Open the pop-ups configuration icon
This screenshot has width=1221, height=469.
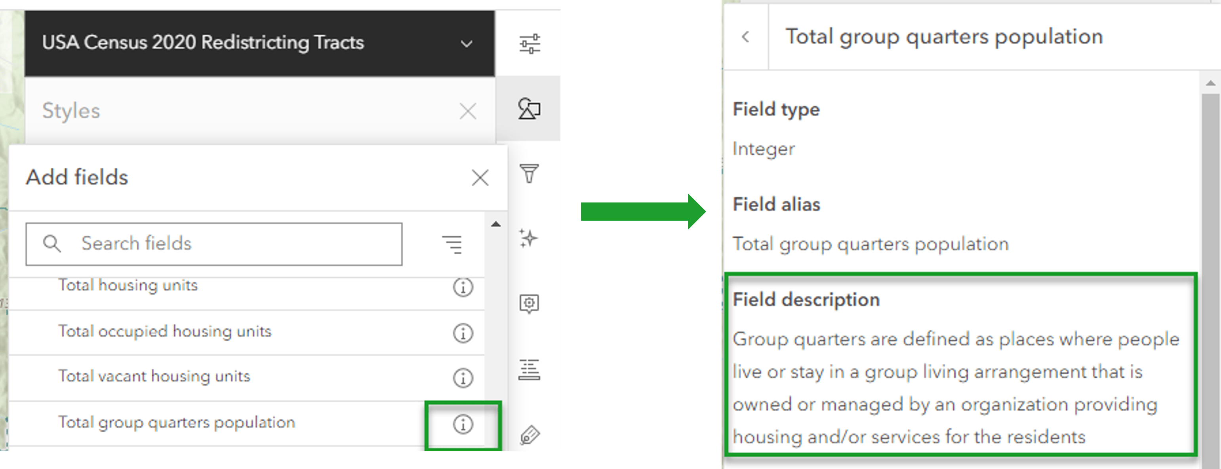529,303
